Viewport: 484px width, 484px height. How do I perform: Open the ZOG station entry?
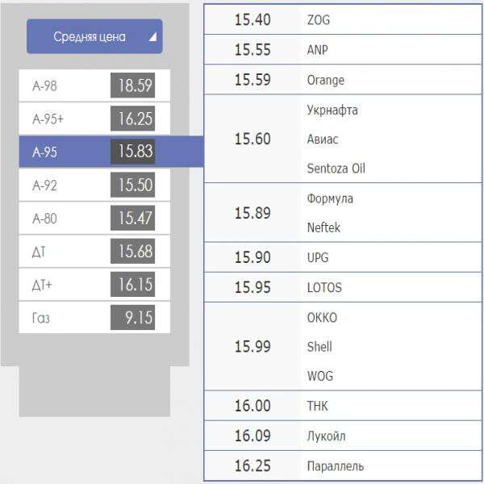click(319, 19)
